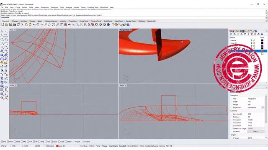
Task: Enable the Perp osnap checkbox
Action: 39,142
